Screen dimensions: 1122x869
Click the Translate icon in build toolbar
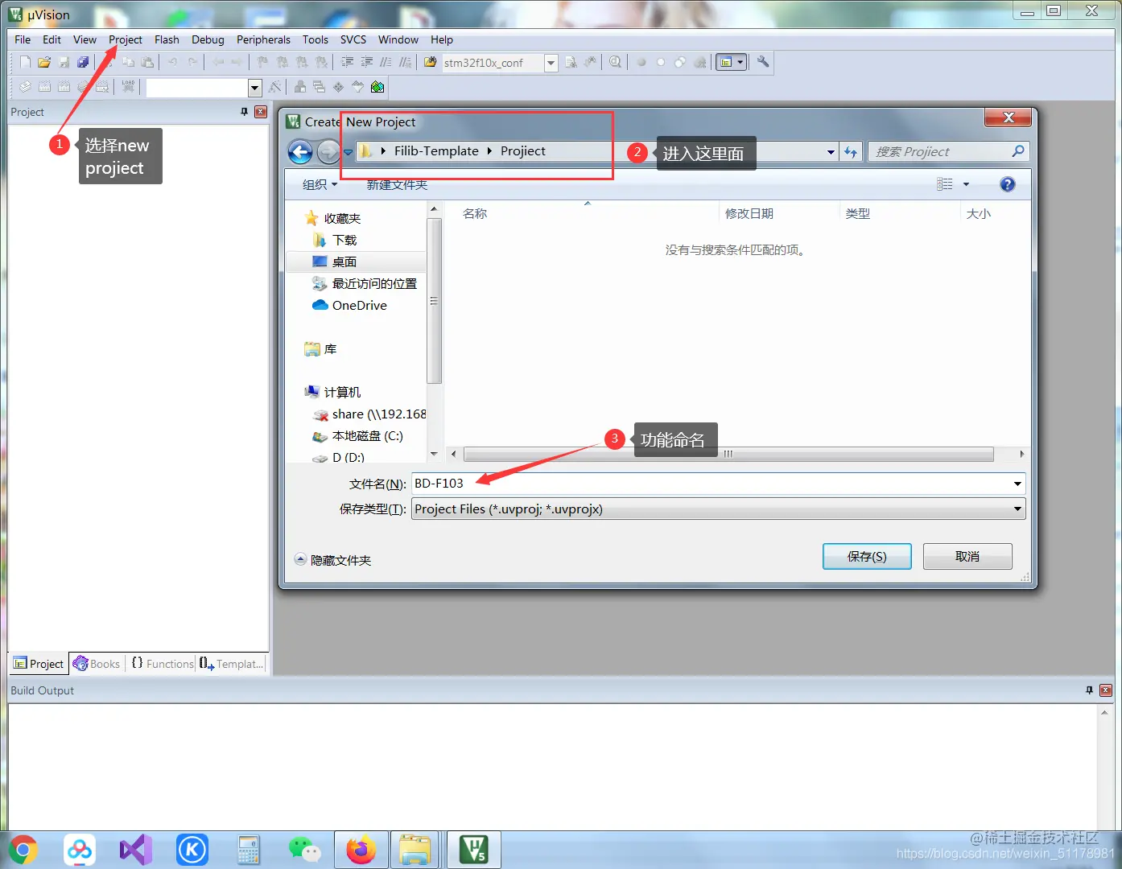click(25, 87)
